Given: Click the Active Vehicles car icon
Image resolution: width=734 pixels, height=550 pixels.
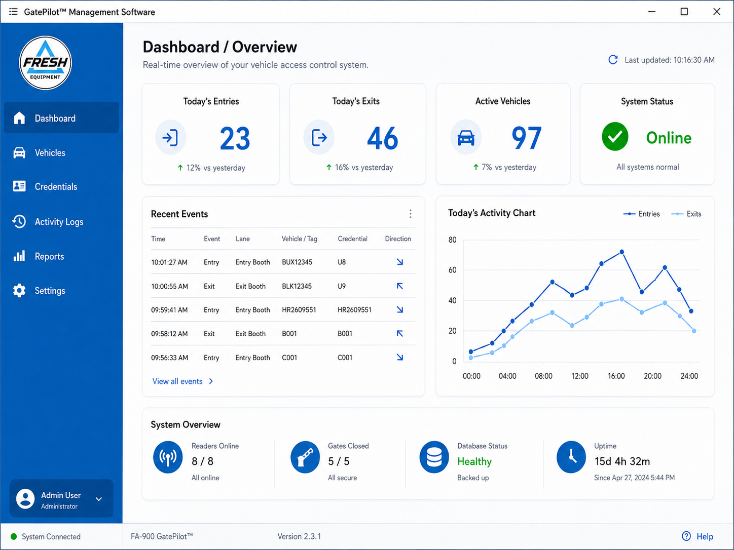Looking at the screenshot, I should point(466,137).
